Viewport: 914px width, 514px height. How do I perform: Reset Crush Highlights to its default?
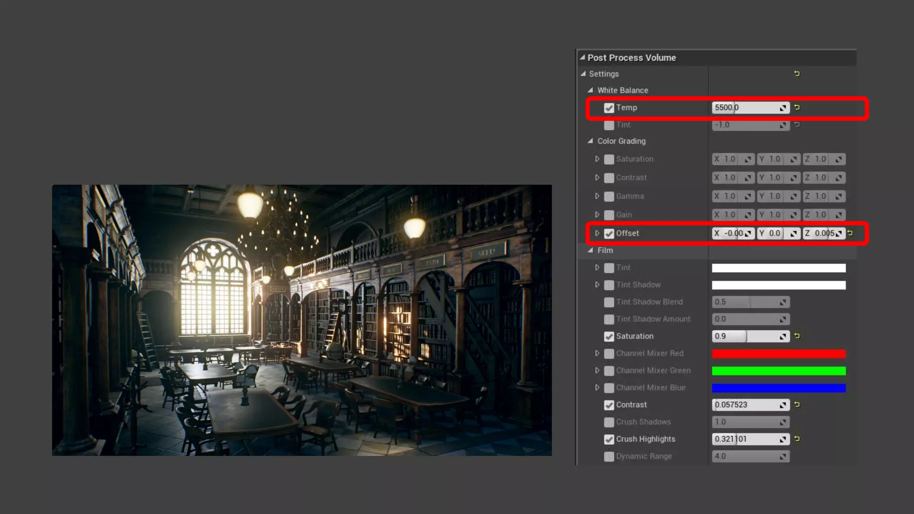797,439
